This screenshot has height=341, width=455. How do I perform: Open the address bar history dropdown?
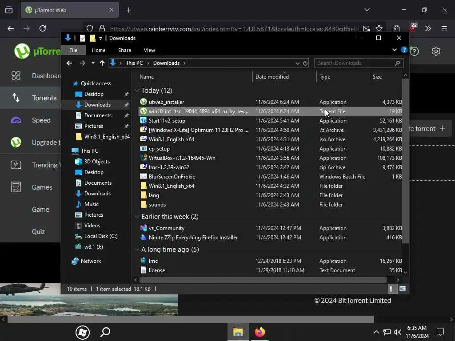click(x=297, y=63)
